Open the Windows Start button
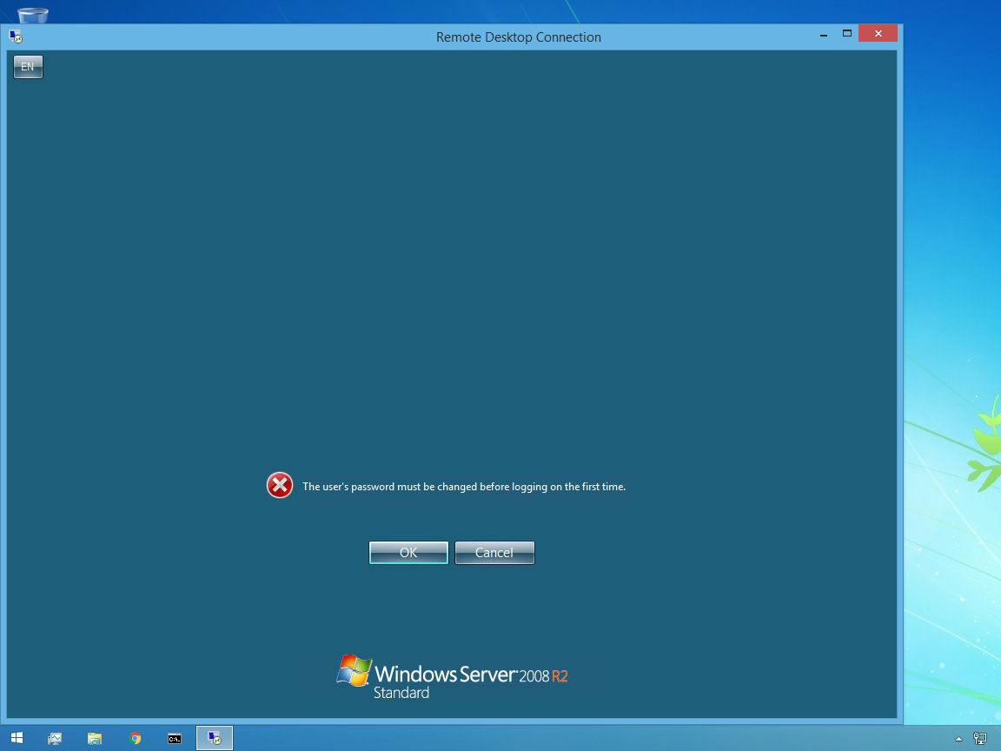Screen dimensions: 1001x751 (x=17, y=738)
